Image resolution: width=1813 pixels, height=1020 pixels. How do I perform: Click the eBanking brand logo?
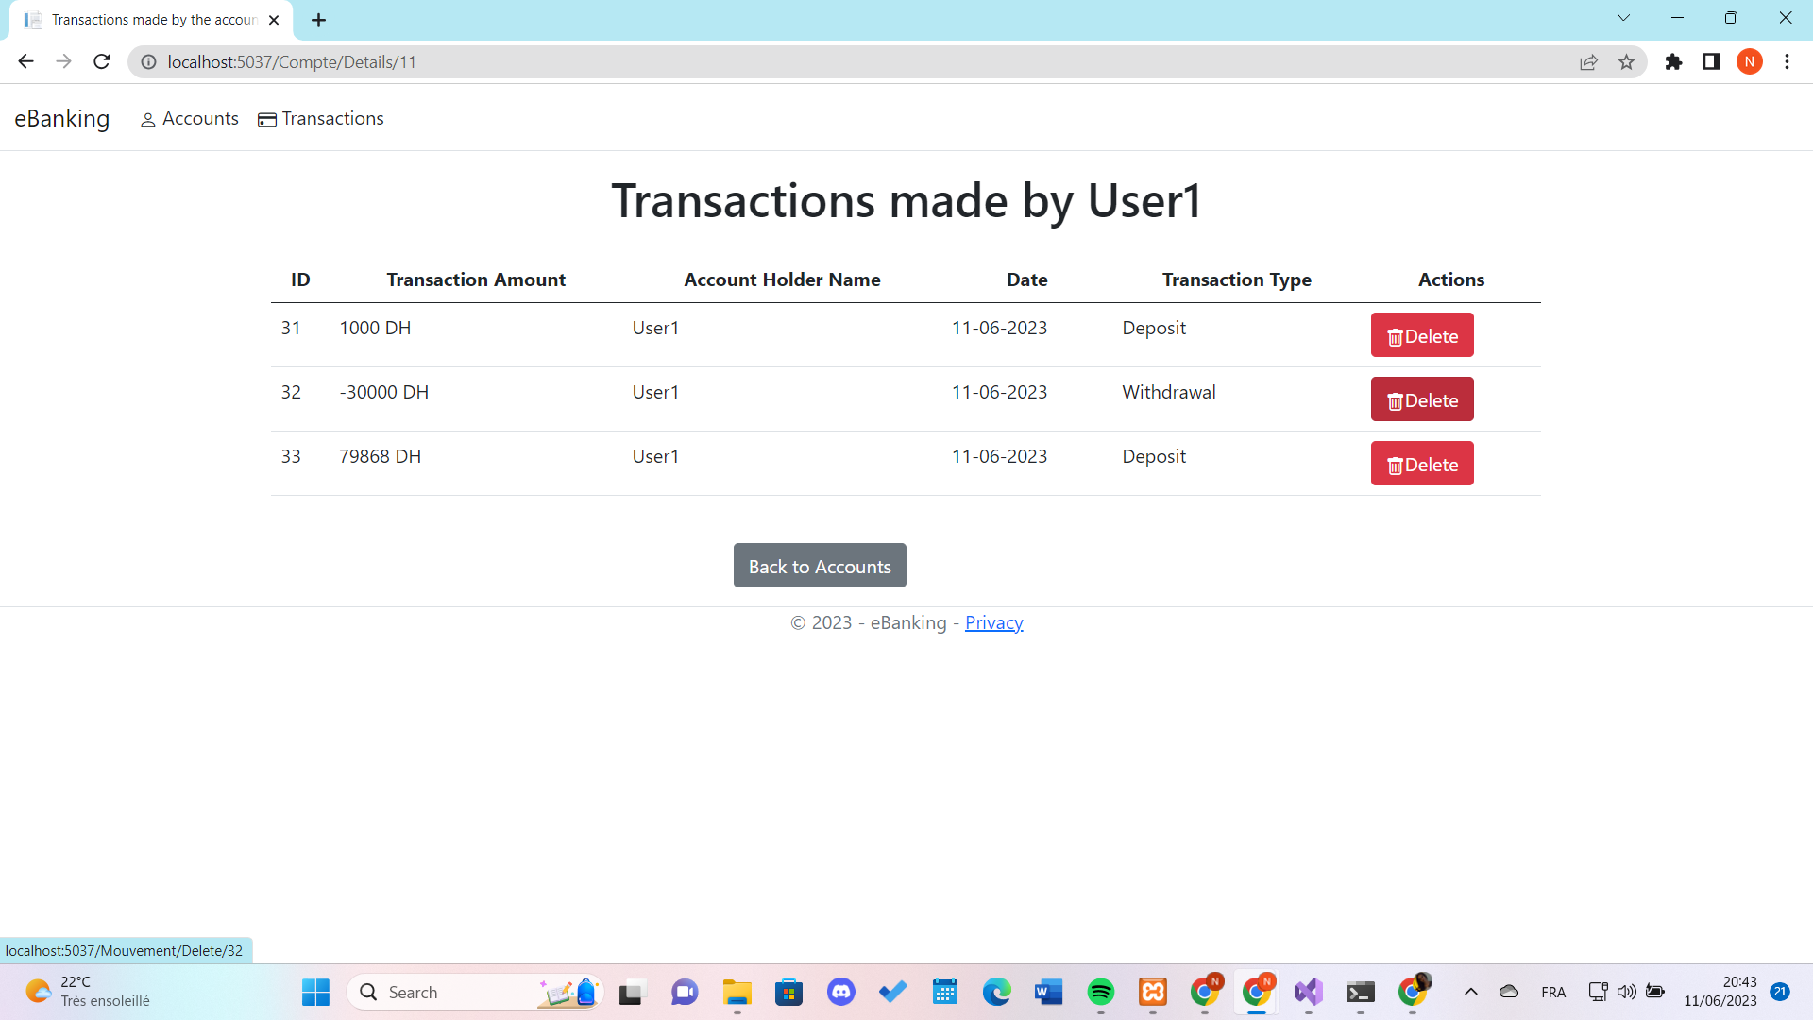pos(62,119)
